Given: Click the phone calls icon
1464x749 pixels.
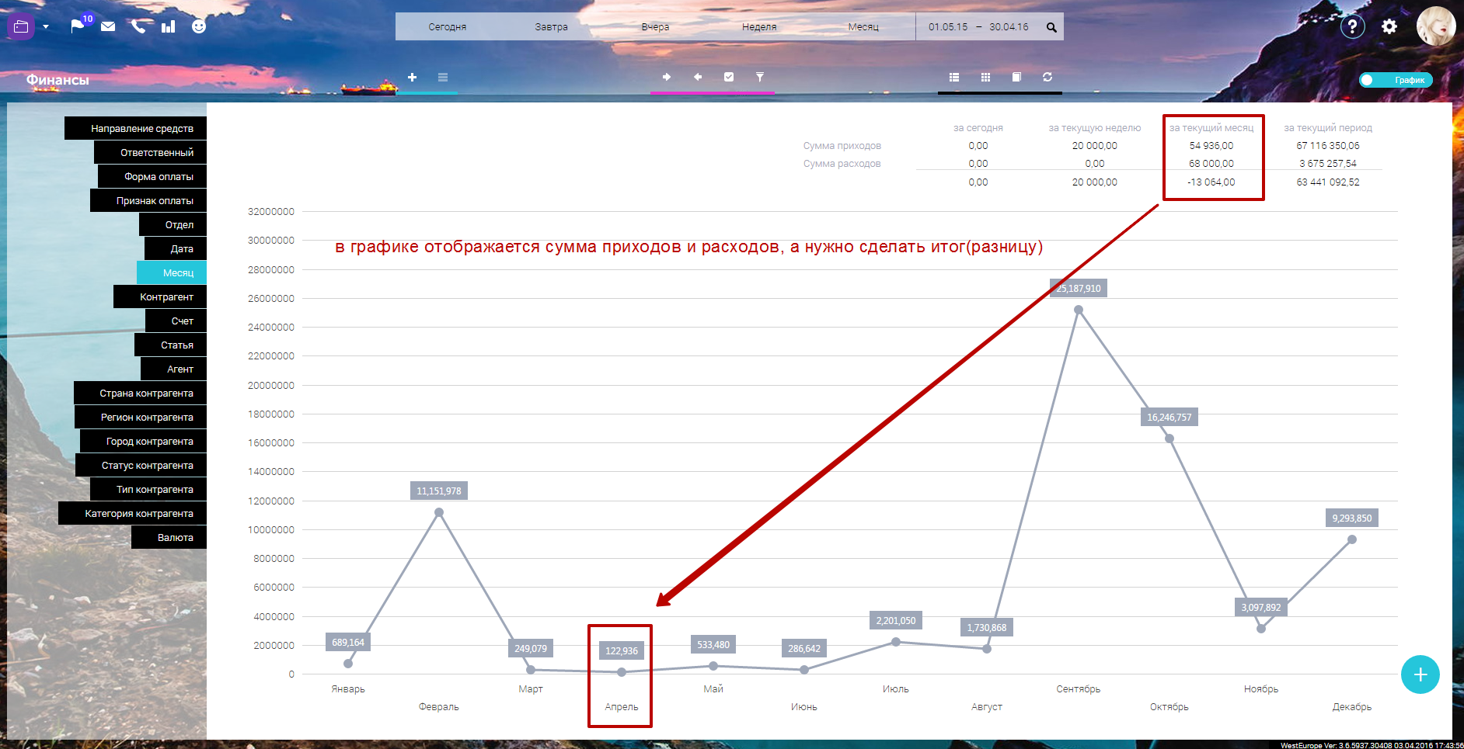Looking at the screenshot, I should [138, 26].
